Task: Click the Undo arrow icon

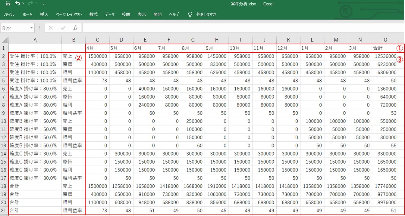Action: point(17,4)
